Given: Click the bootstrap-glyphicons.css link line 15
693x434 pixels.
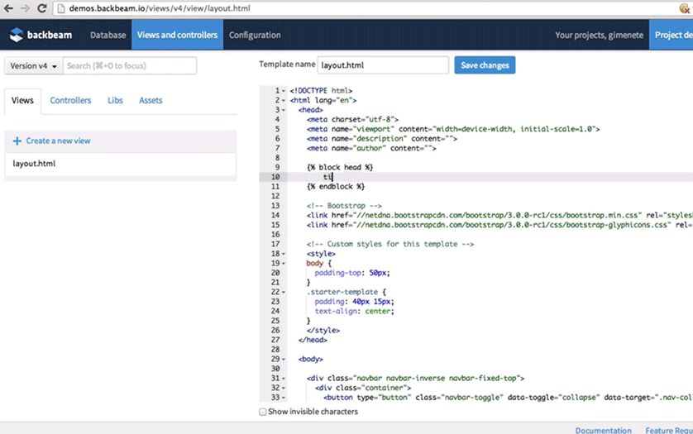Looking at the screenshot, I should (x=499, y=225).
